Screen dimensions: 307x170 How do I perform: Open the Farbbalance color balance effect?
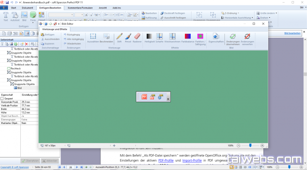click(x=188, y=38)
